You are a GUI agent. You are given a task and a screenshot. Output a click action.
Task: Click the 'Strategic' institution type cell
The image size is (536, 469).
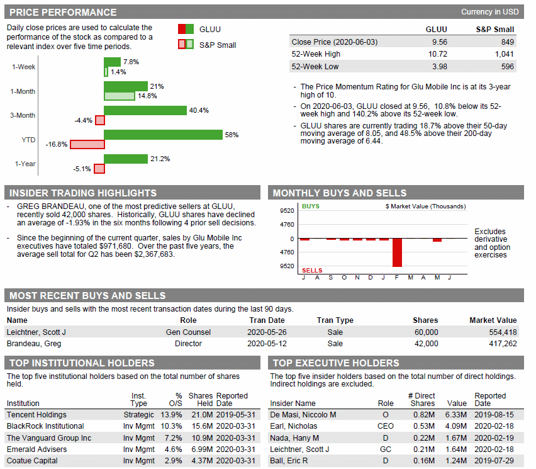[x=139, y=415]
